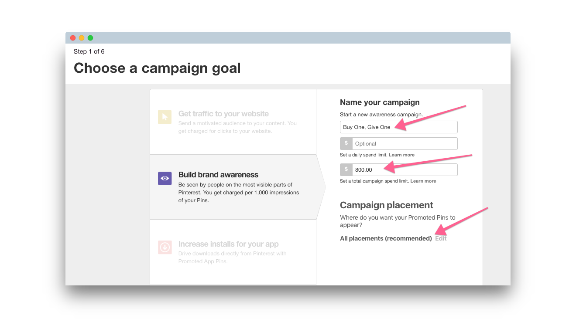Focus the campaign name field "Buy One, Give One"
Viewport: 576px width, 329px height.
[x=398, y=127]
